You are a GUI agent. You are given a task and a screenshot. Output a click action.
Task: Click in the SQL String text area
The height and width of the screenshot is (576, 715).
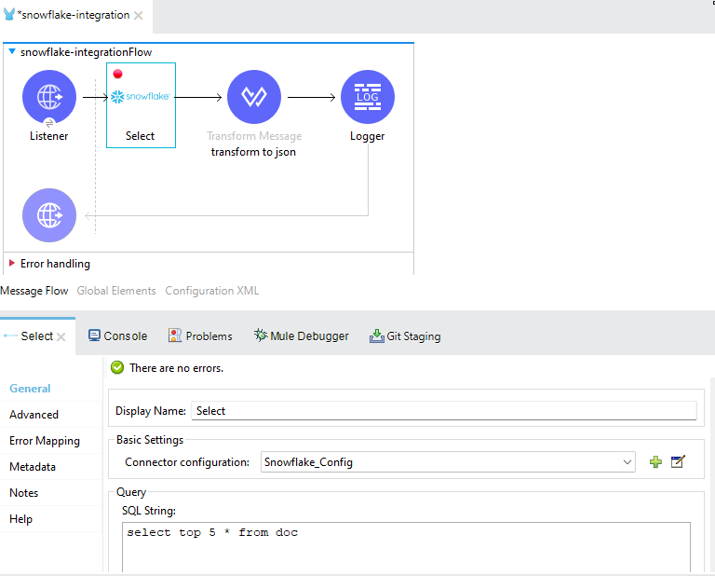(x=406, y=550)
